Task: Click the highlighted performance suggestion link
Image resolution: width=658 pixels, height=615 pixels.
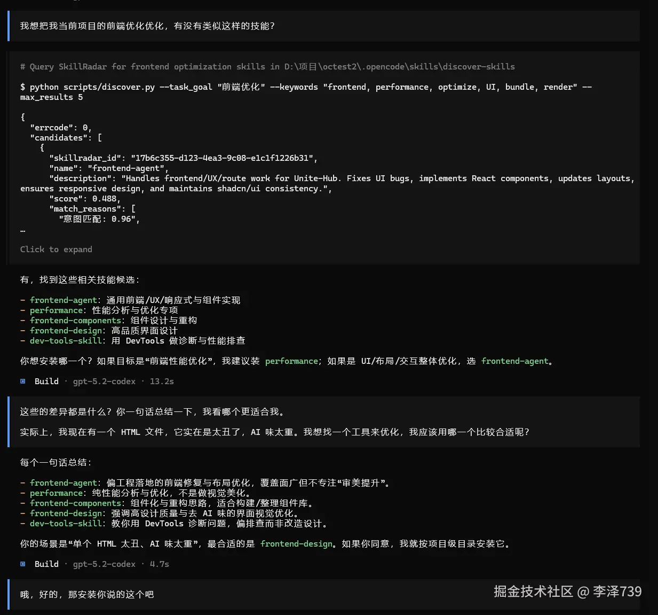Action: 291,361
